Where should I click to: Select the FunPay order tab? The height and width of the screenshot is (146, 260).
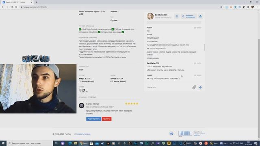click(x=17, y=2)
